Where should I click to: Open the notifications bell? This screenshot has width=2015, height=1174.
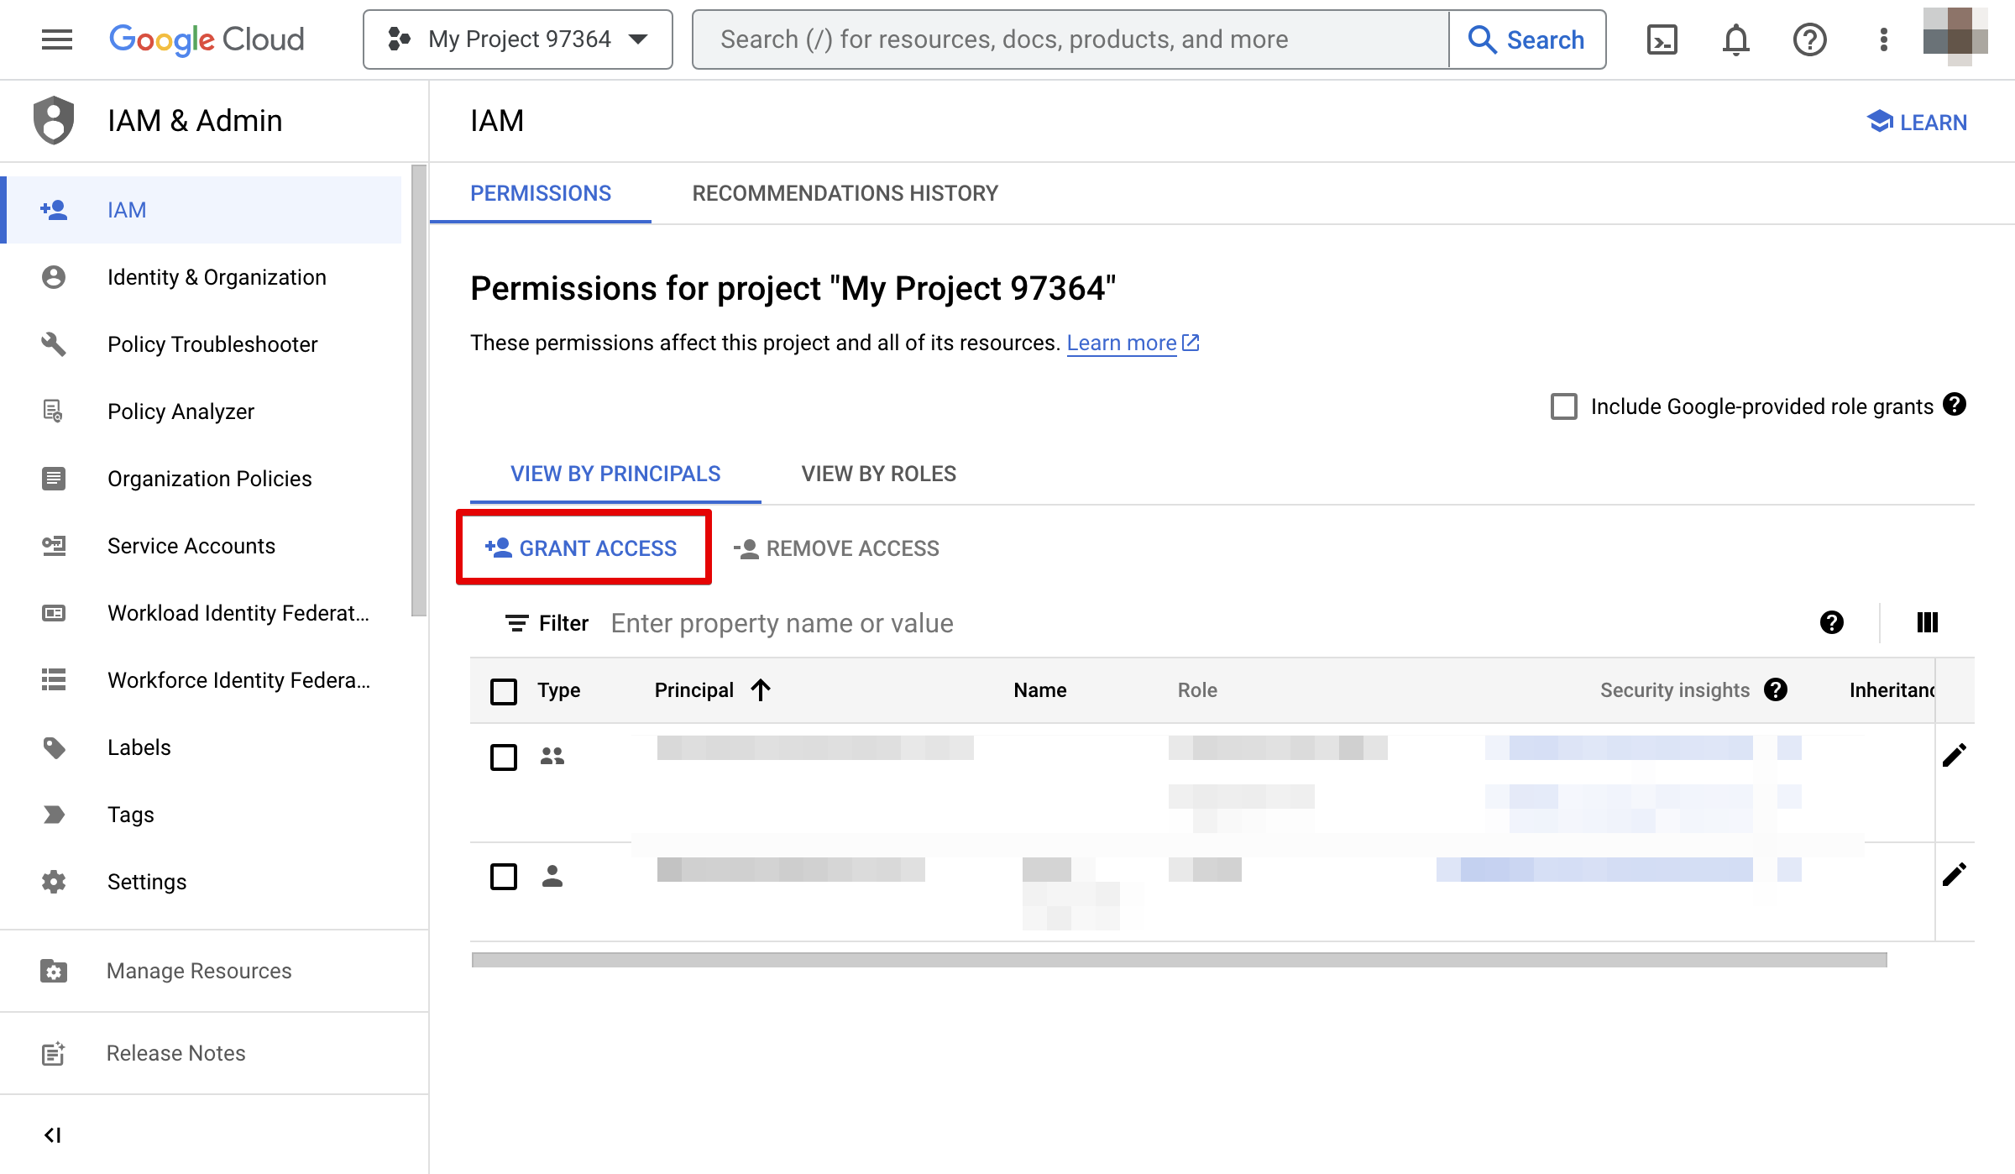click(1735, 39)
